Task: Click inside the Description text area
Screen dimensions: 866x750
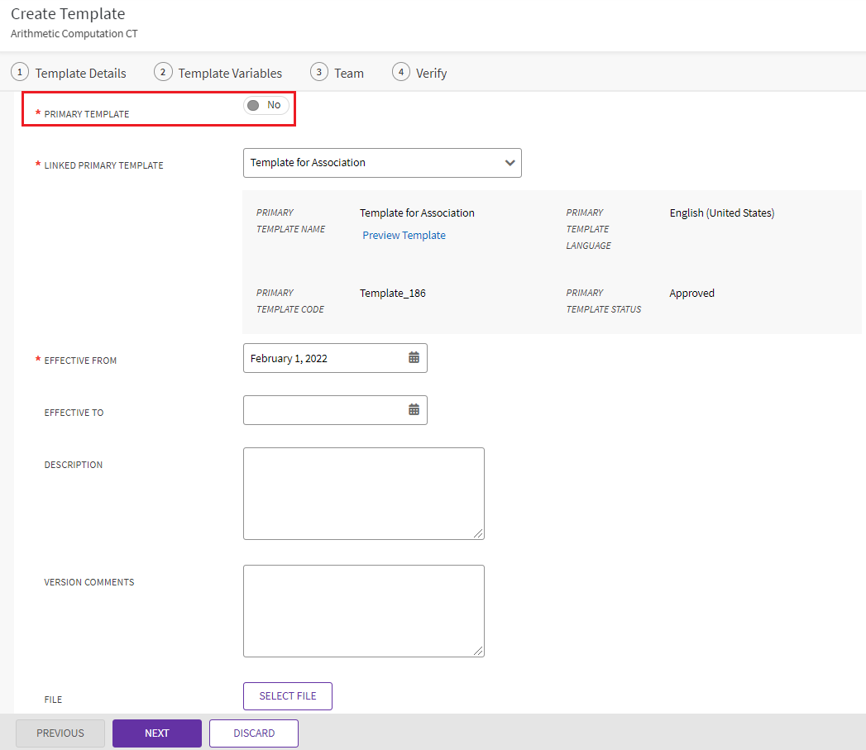Action: point(363,493)
